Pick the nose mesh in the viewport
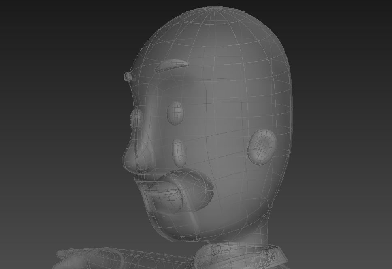Image resolution: width=392 pixels, height=269 pixels. coord(138,156)
